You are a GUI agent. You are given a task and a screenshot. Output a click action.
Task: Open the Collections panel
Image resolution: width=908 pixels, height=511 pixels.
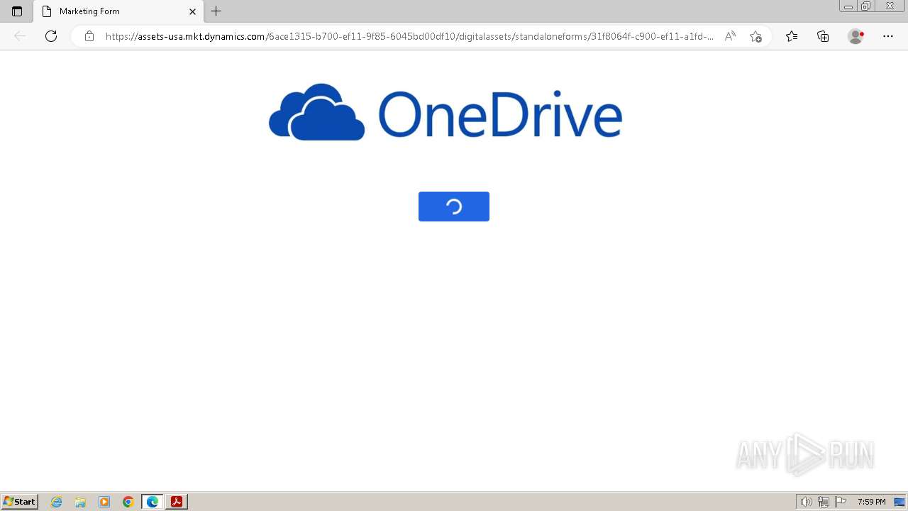point(823,36)
